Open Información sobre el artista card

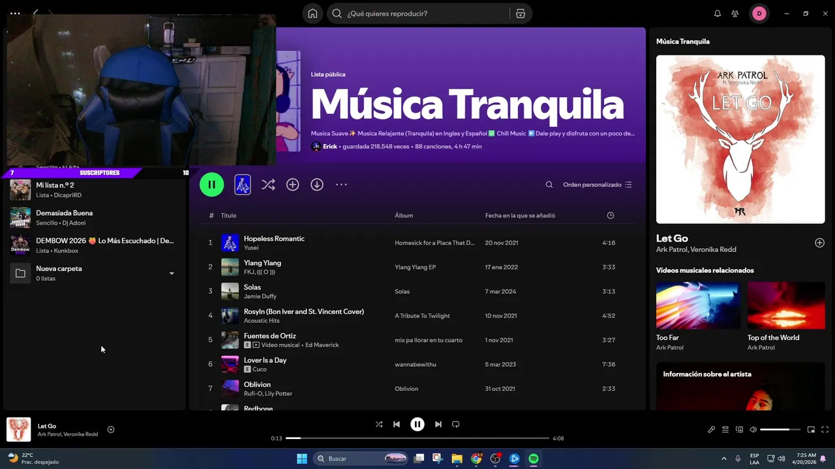[x=740, y=386]
